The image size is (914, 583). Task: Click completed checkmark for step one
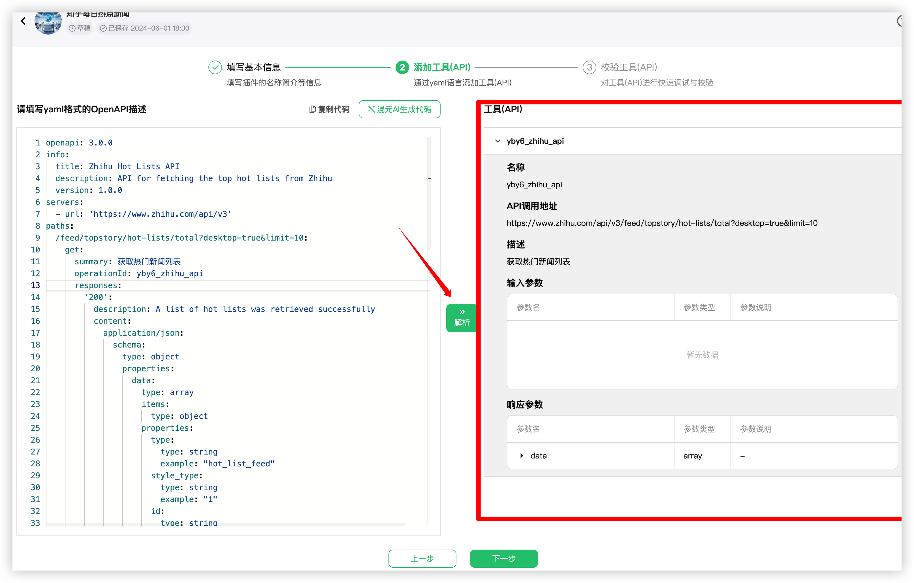tap(215, 67)
